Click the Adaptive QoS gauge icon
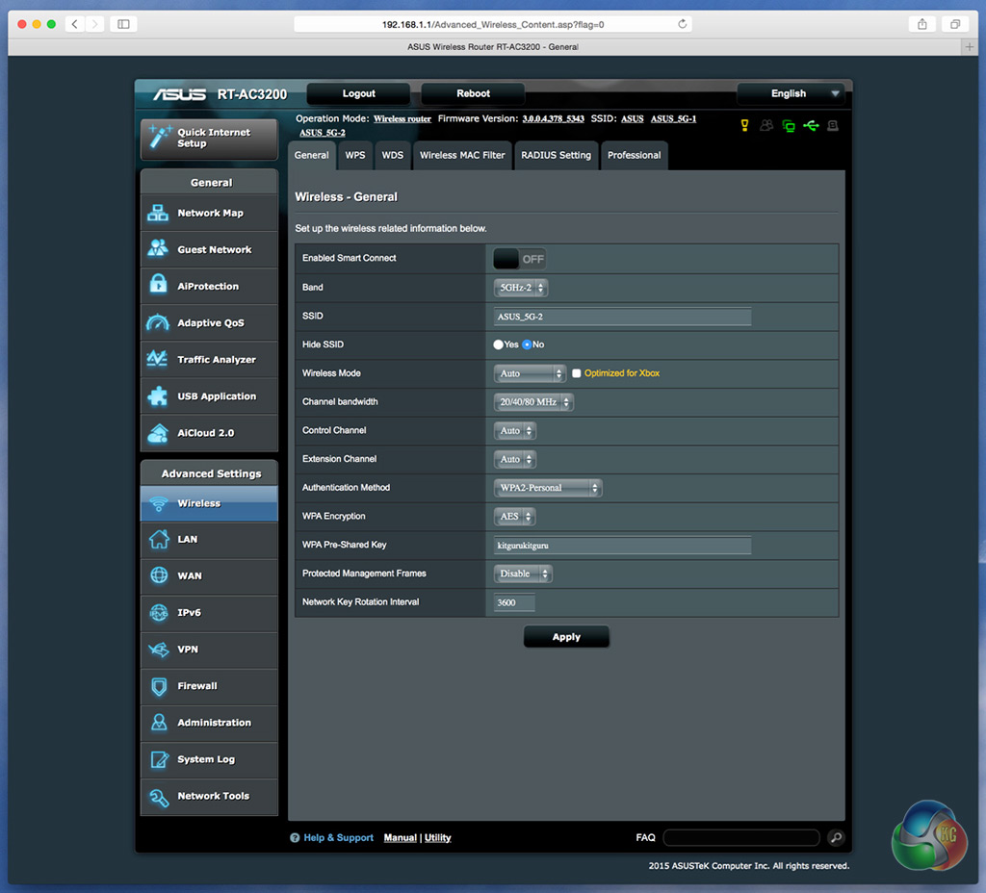Image resolution: width=986 pixels, height=893 pixels. pyautogui.click(x=158, y=323)
